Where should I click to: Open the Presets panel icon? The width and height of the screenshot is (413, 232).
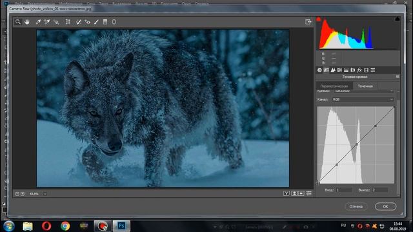point(373,70)
